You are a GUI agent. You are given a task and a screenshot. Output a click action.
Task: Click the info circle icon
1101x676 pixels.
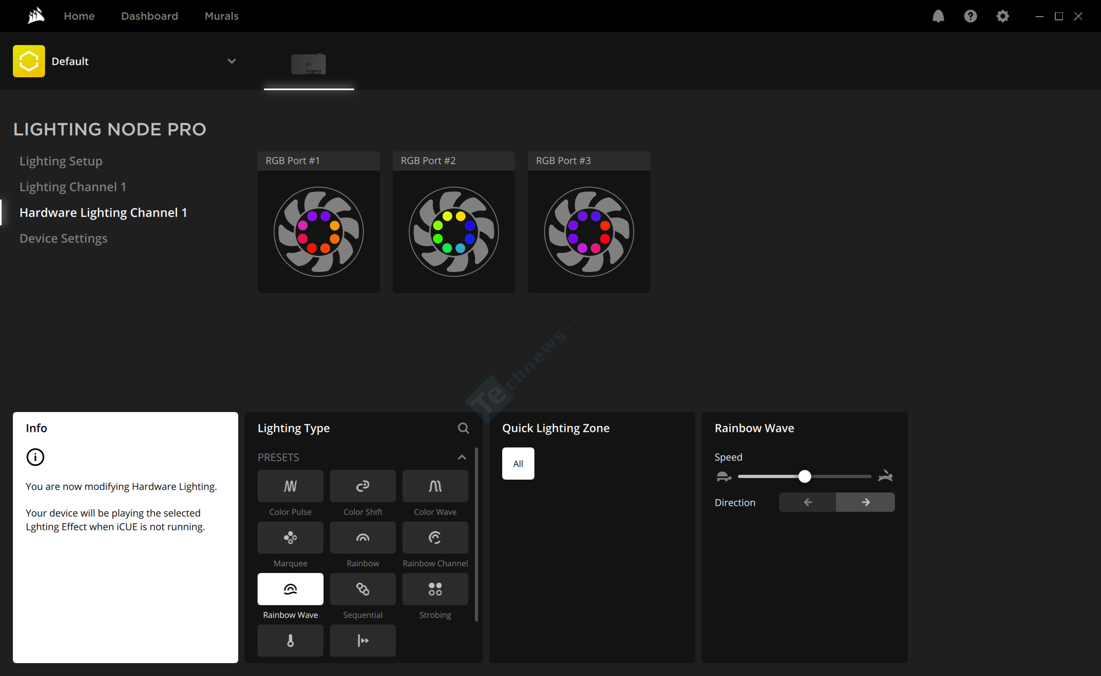click(35, 457)
